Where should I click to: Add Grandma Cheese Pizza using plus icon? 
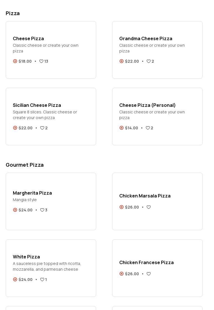[122, 61]
